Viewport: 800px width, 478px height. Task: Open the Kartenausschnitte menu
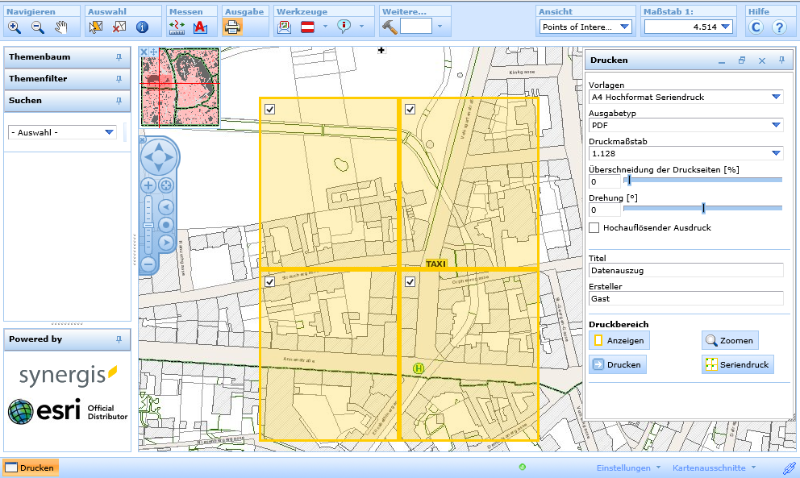click(715, 468)
